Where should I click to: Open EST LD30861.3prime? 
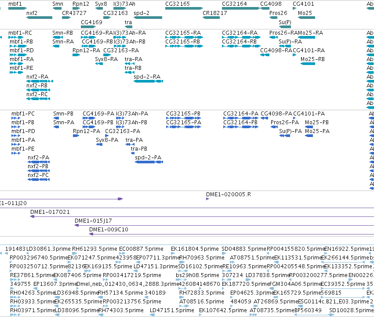tap(48, 249)
